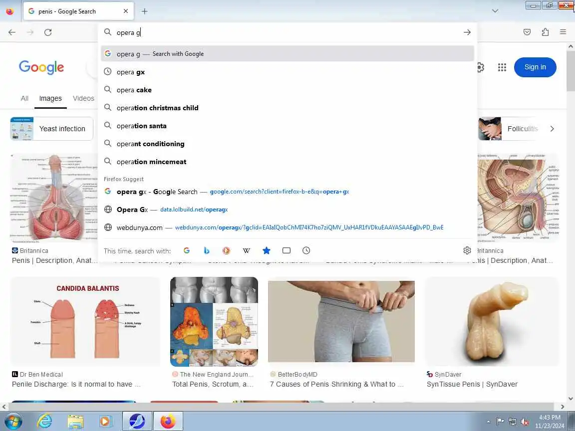Search Bookmarks with the star icon

(x=266, y=251)
